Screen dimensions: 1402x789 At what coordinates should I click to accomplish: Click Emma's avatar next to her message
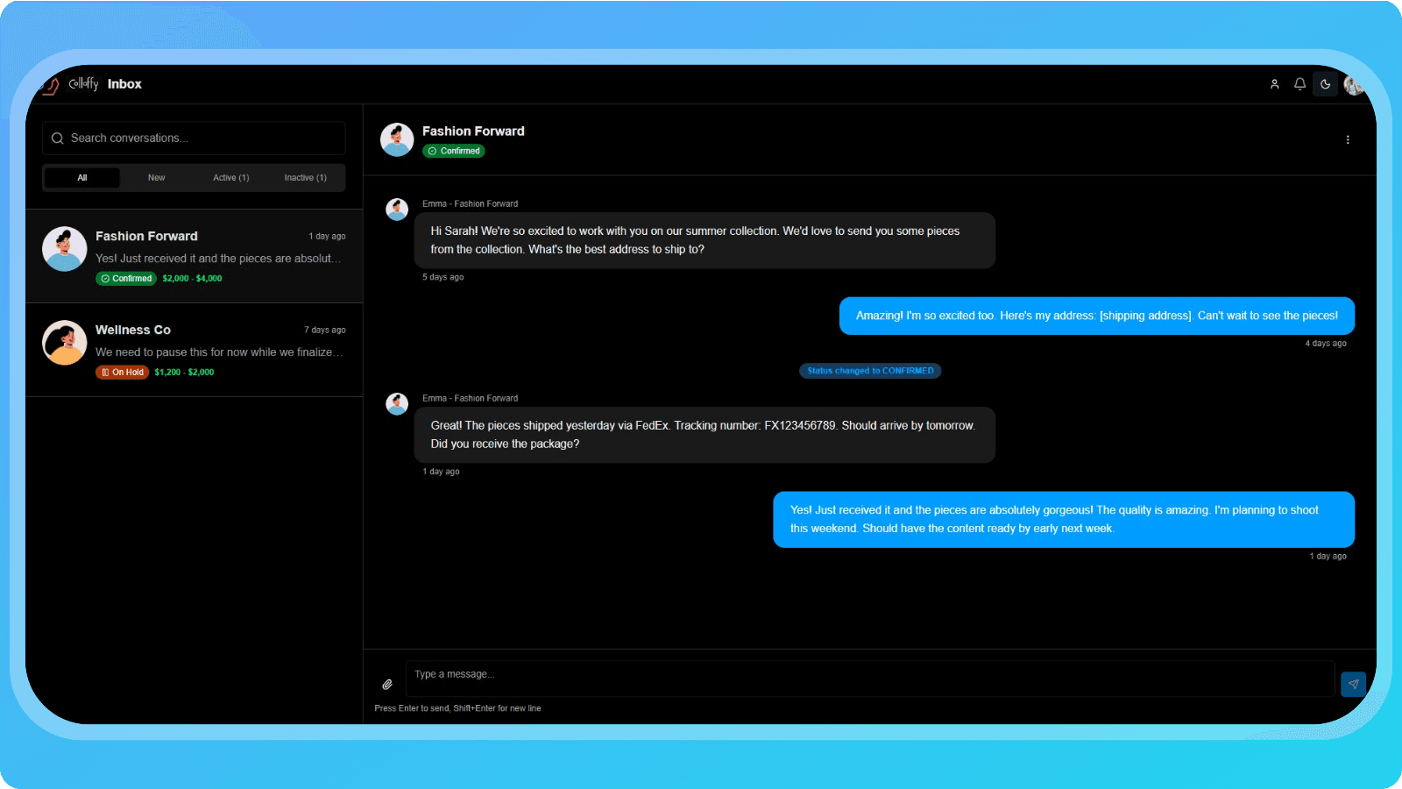pyautogui.click(x=397, y=209)
